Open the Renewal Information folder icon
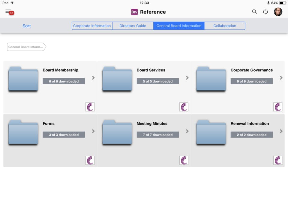Image resolution: width=288 pixels, height=216 pixels. 211,132
